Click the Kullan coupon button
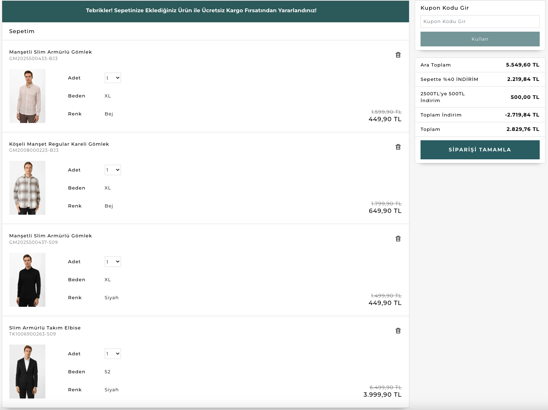The height and width of the screenshot is (410, 548). [480, 39]
